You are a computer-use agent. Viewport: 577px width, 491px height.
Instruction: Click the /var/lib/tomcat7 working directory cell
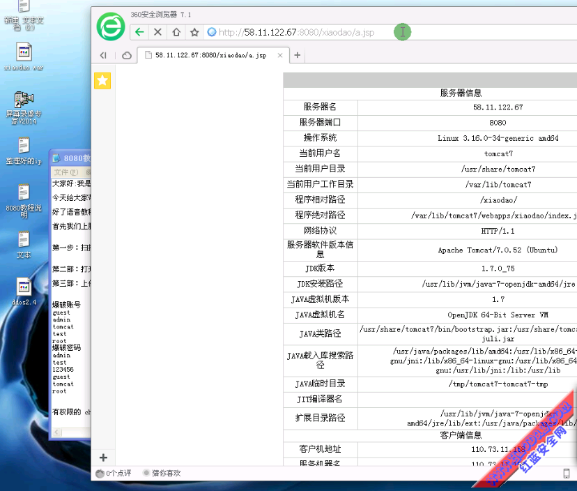(x=498, y=185)
